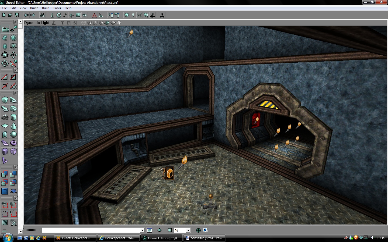Expand the grid size 16 dropdown
Image resolution: width=388 pixels, height=242 pixels.
(x=188, y=230)
